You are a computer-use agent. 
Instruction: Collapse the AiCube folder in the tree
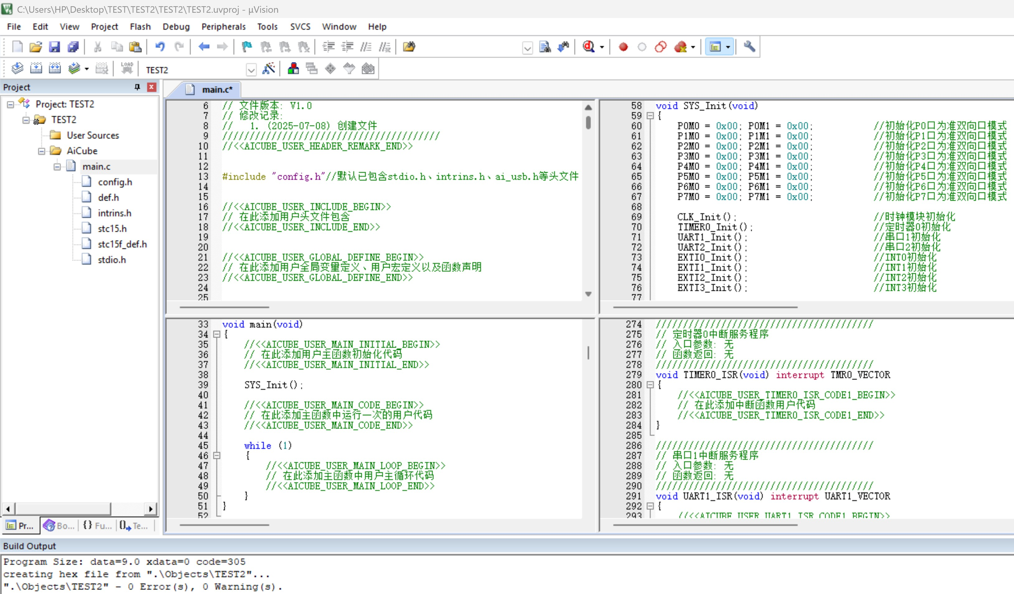41,151
